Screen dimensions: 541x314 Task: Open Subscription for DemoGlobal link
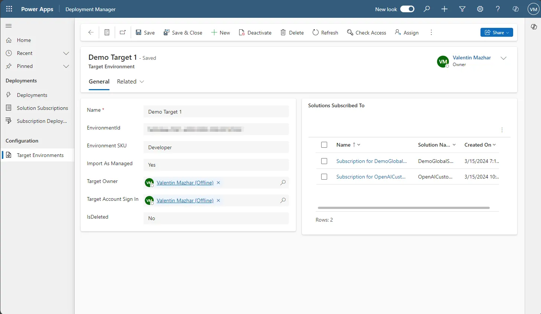click(x=371, y=161)
